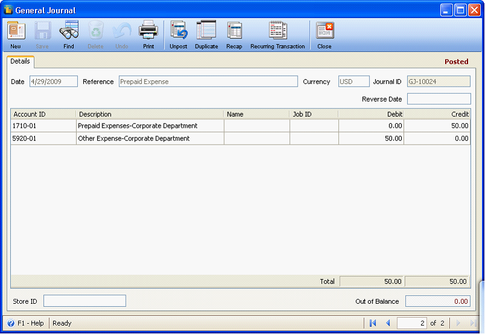This screenshot has height=334, width=485.
Task: Open the Recap view
Action: click(234, 30)
